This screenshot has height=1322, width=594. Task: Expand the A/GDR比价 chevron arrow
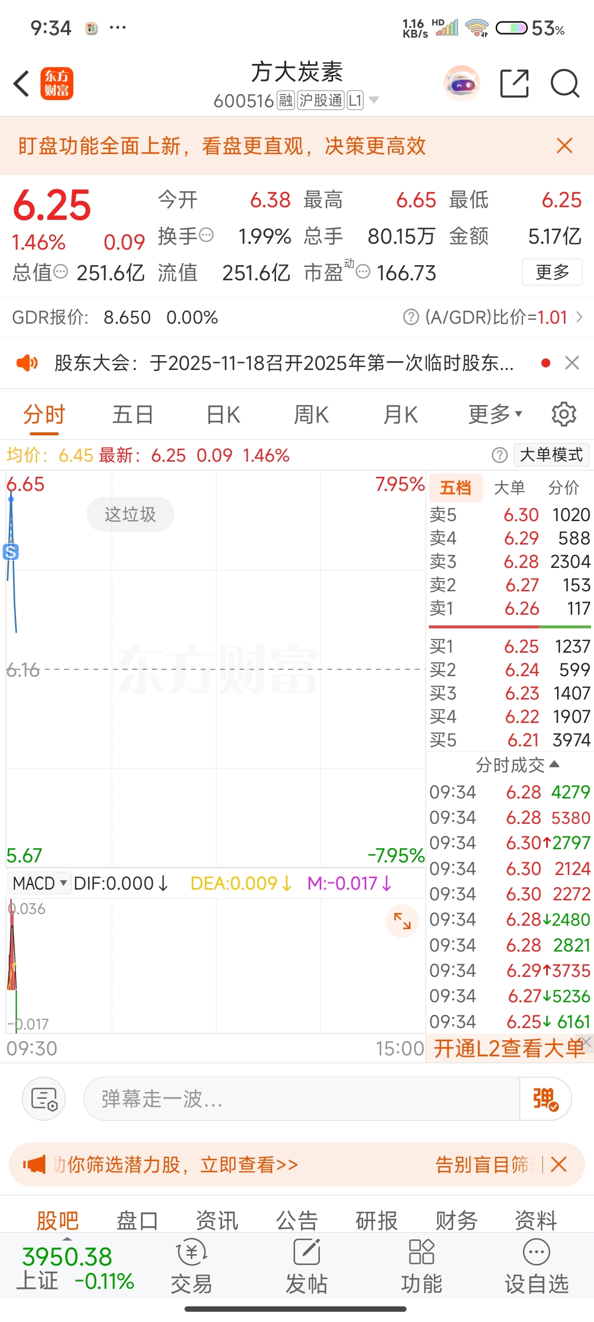(x=580, y=317)
